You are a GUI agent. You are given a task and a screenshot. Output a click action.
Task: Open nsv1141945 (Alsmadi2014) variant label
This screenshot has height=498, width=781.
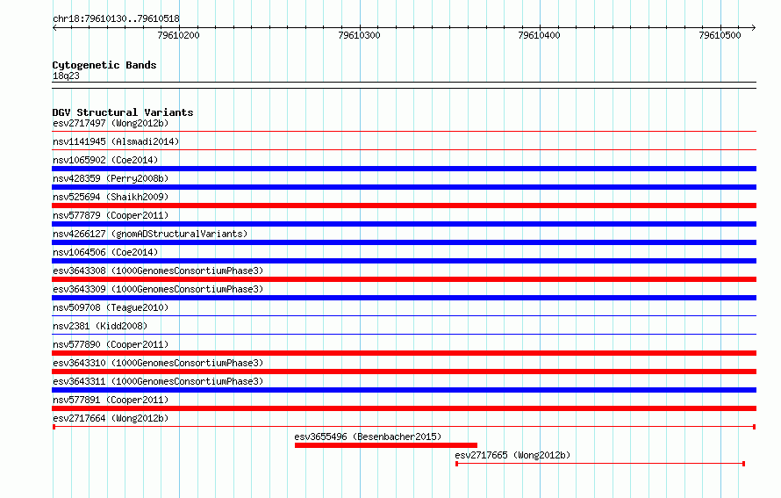click(x=116, y=141)
